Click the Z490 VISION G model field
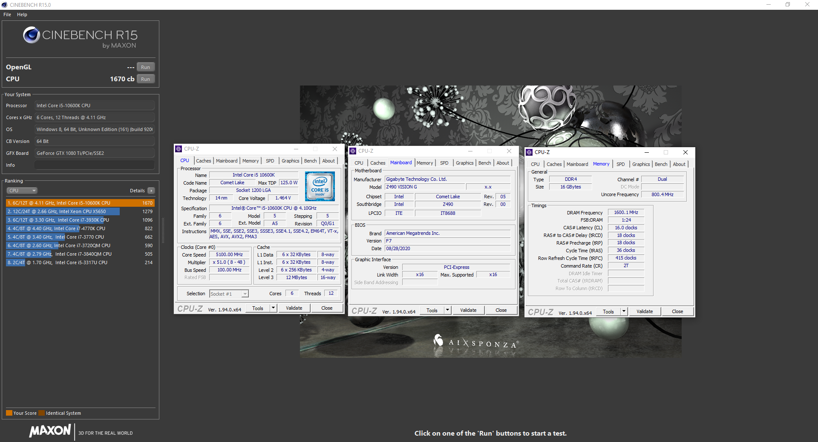This screenshot has height=442, width=818. click(425, 187)
